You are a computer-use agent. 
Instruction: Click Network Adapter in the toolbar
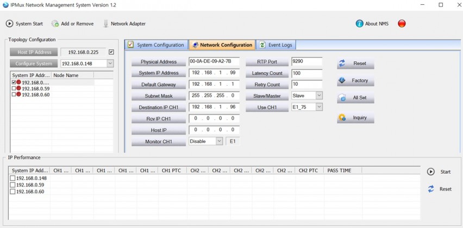[124, 23]
